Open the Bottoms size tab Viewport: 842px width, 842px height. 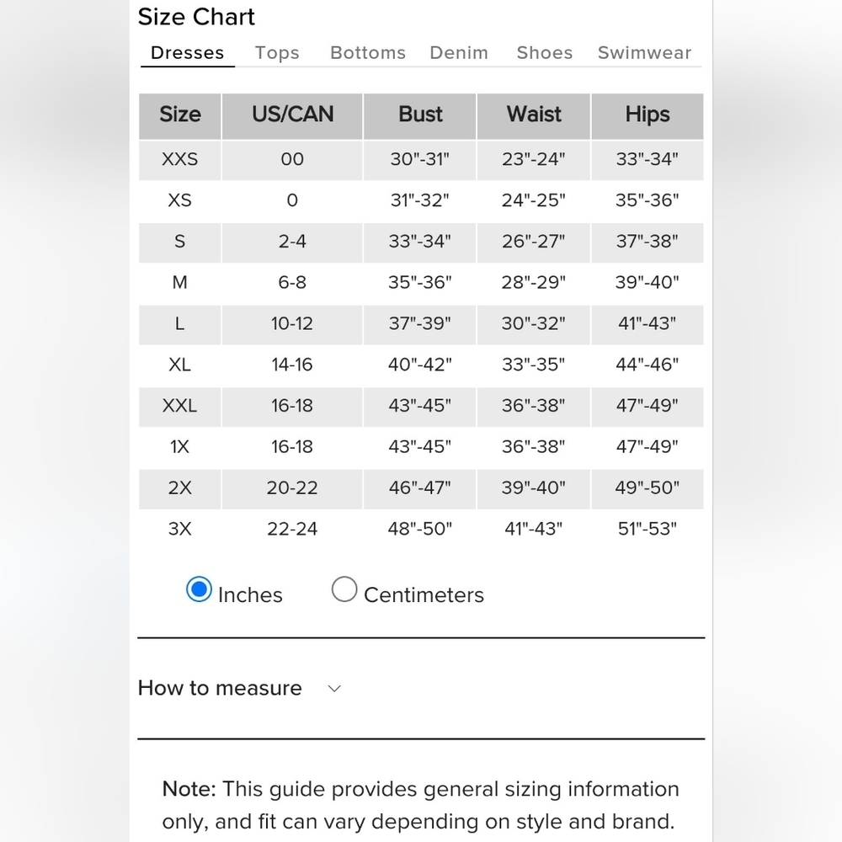[x=368, y=52]
